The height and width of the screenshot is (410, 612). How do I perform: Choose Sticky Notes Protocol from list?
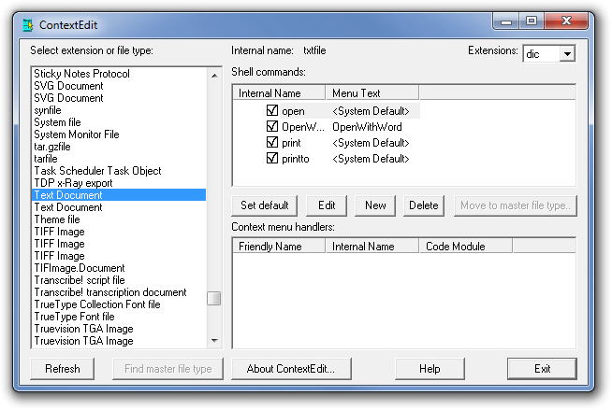click(x=81, y=74)
